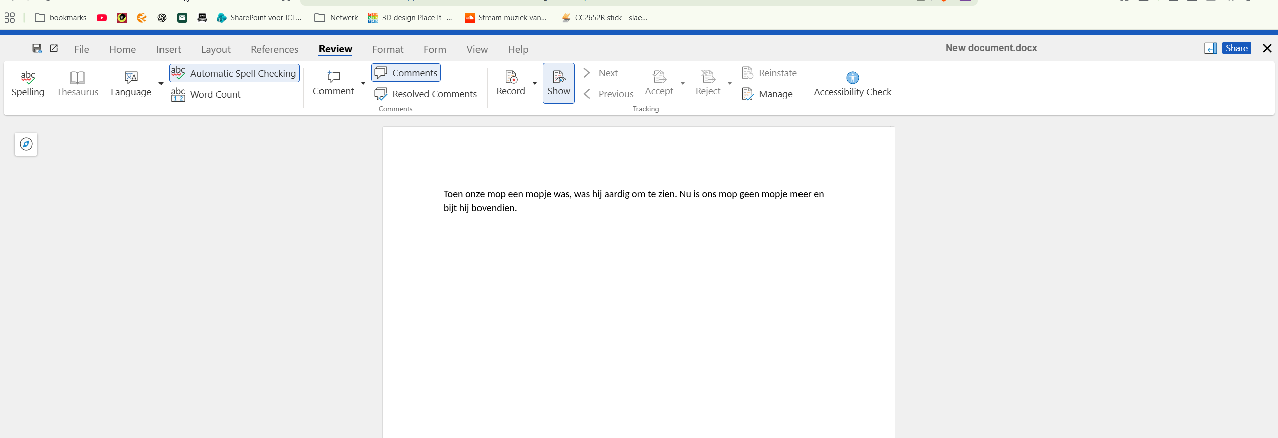1278x438 pixels.
Task: Click Manage tracked changes
Action: pyautogui.click(x=767, y=94)
